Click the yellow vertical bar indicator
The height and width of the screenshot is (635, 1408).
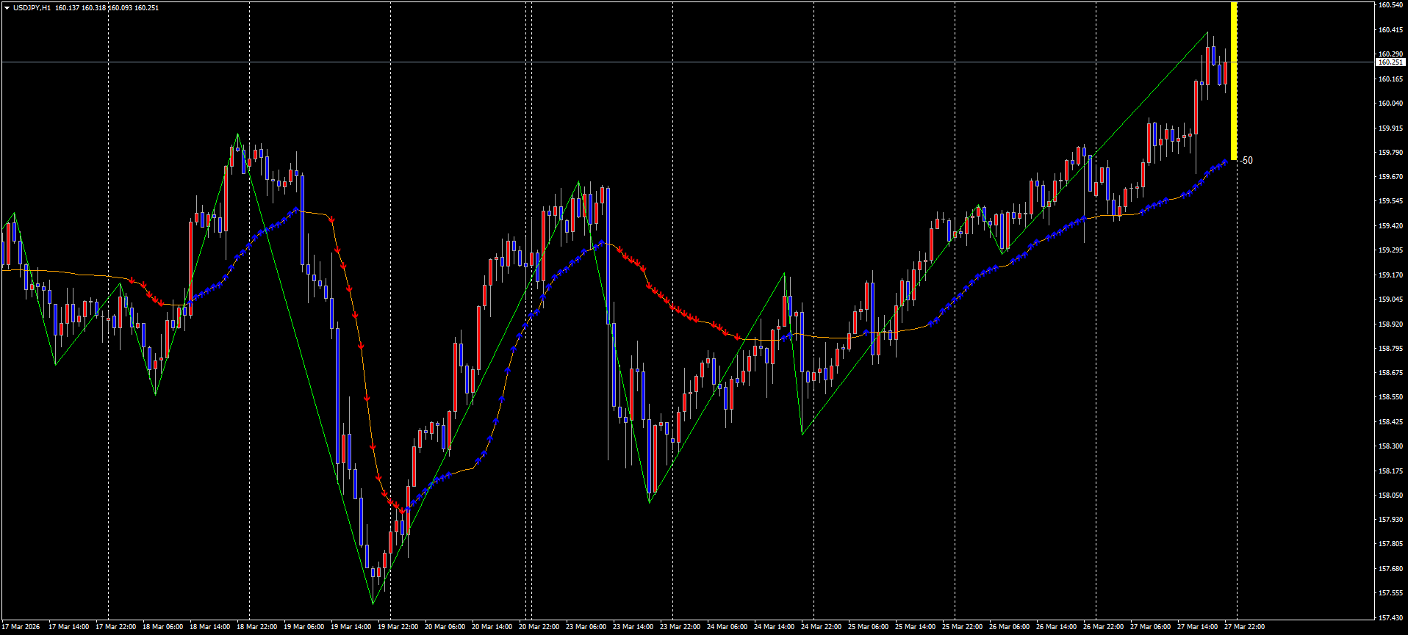coord(1234,81)
